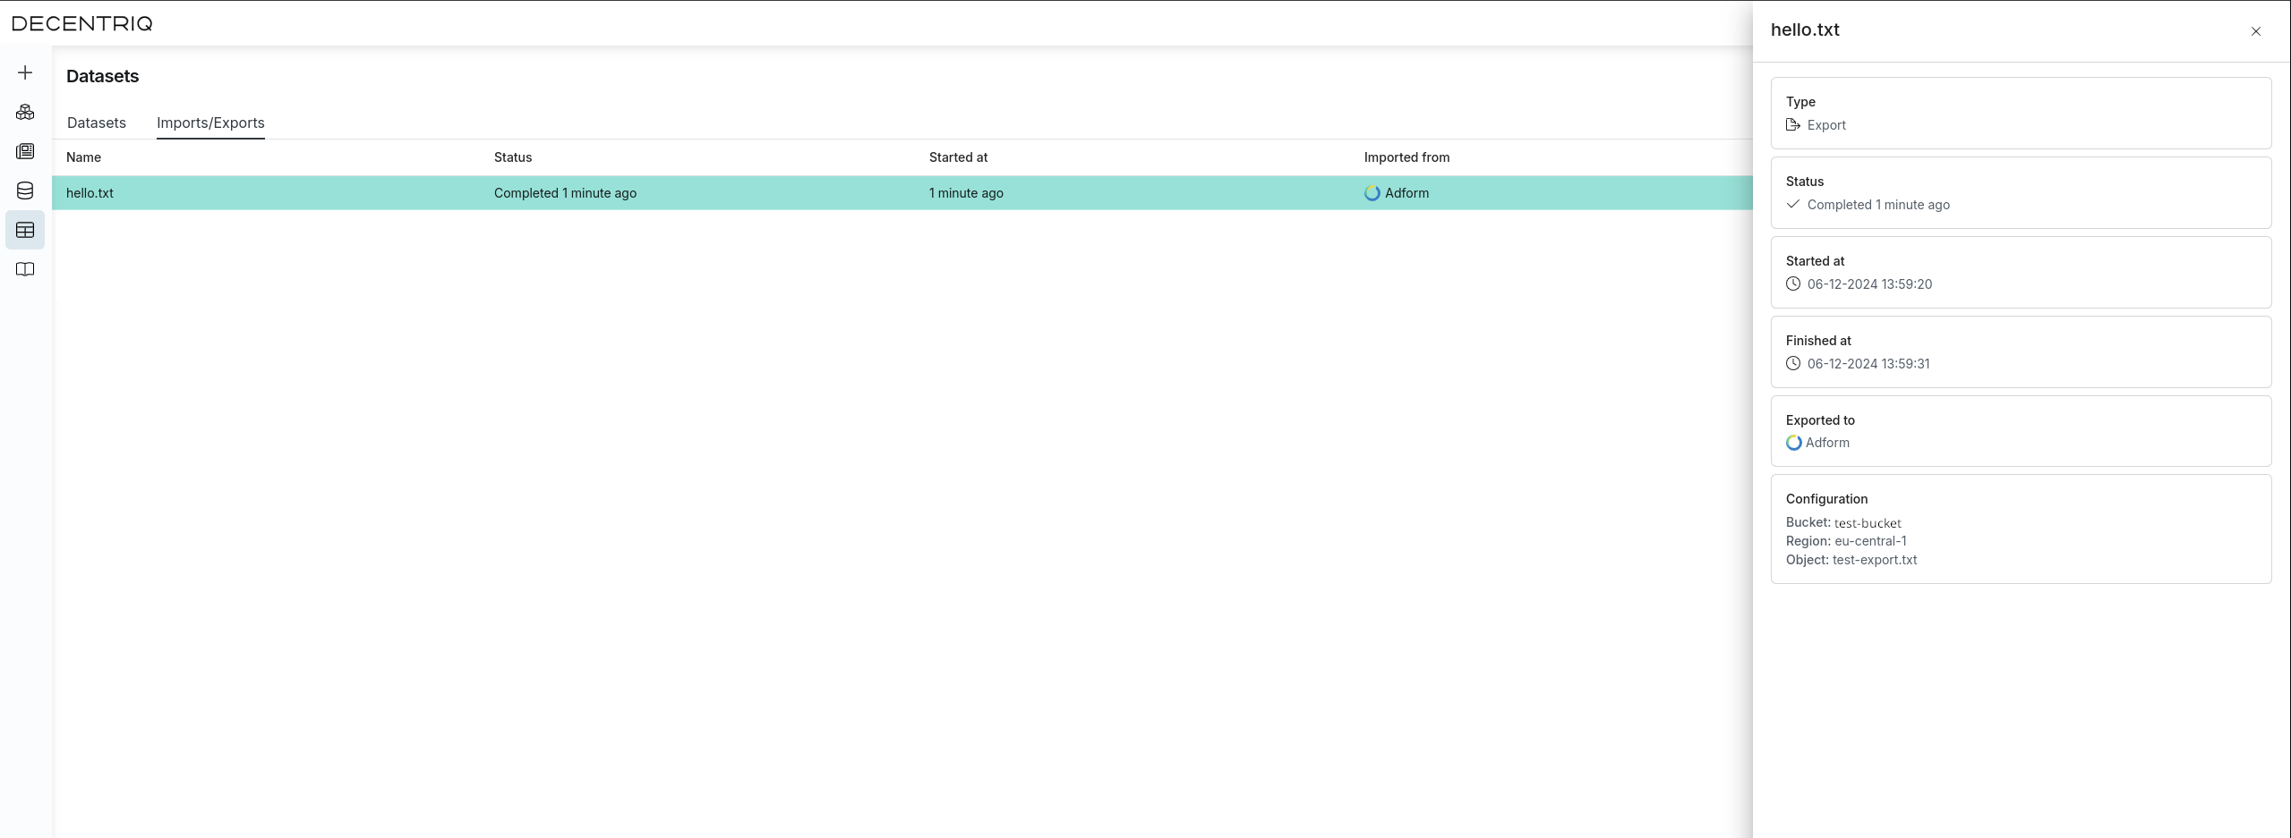
Task: Open the stacked cubes sidebar icon
Action: 25,112
